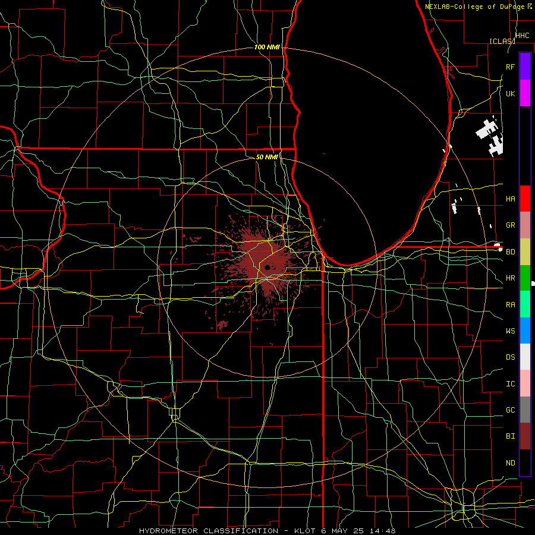Select the "GR" legend label
The width and height of the screenshot is (535, 535).
(x=511, y=225)
